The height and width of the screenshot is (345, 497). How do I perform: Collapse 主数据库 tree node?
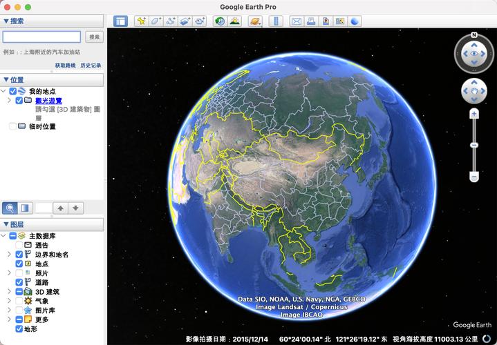(3, 236)
